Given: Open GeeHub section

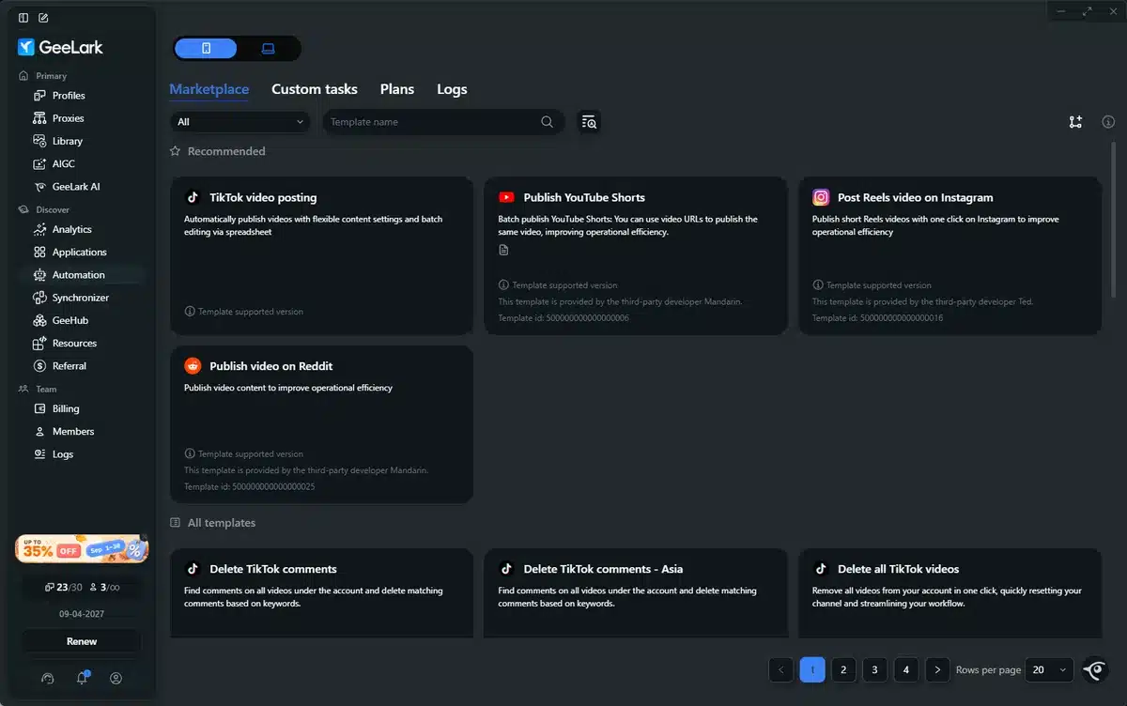Looking at the screenshot, I should (69, 320).
